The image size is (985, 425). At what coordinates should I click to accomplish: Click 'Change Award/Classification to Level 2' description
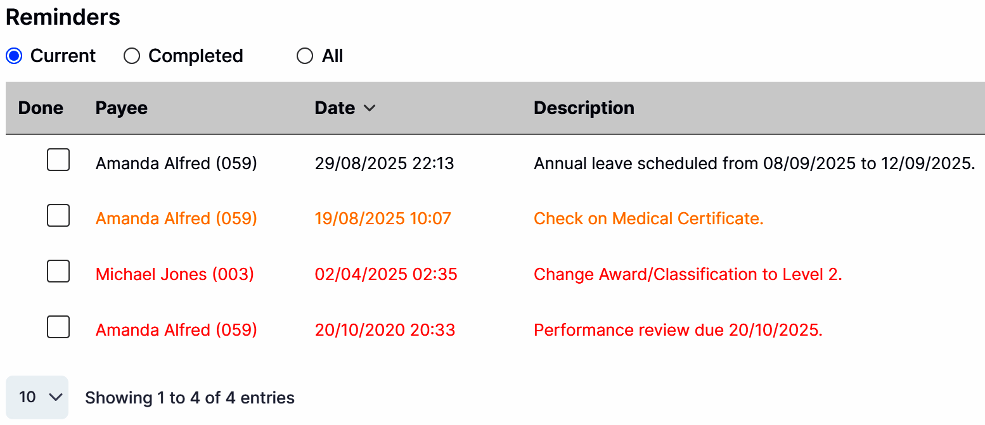(x=688, y=274)
